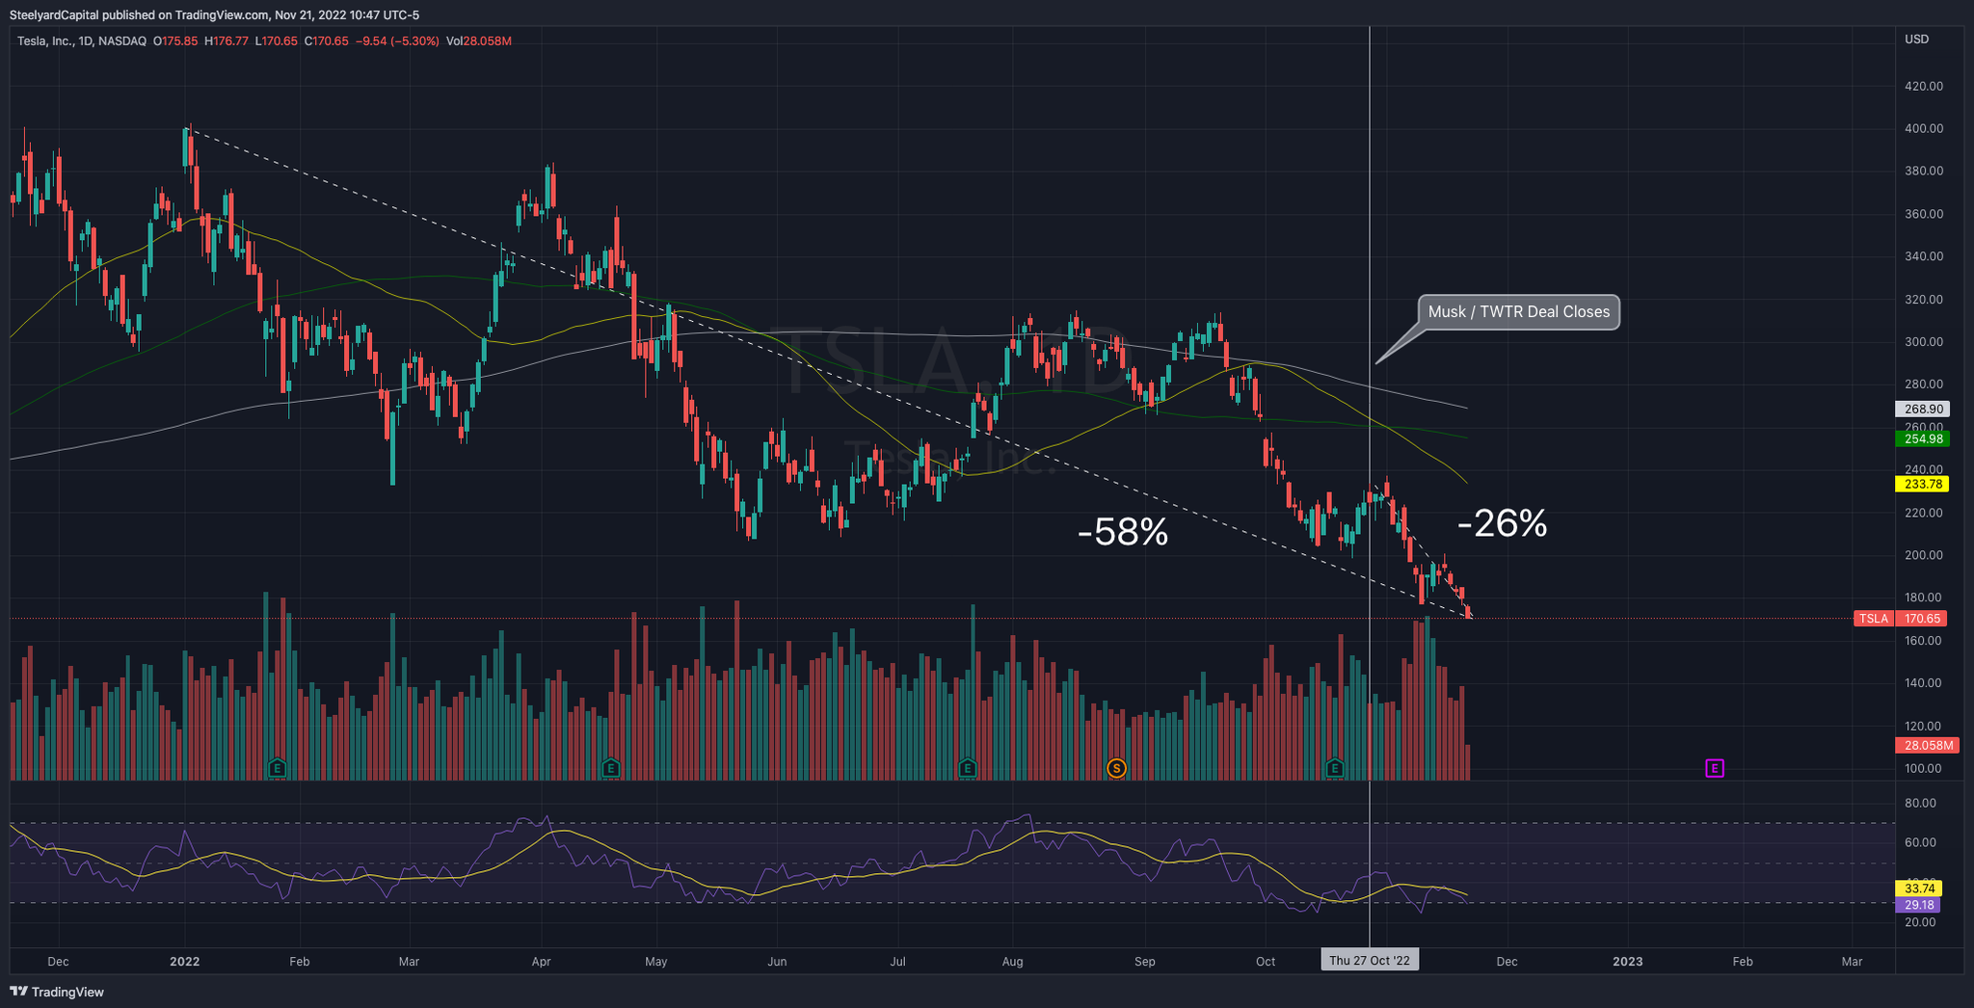Click the red 170.65 last price label
The width and height of the screenshot is (1974, 1008).
[1922, 619]
